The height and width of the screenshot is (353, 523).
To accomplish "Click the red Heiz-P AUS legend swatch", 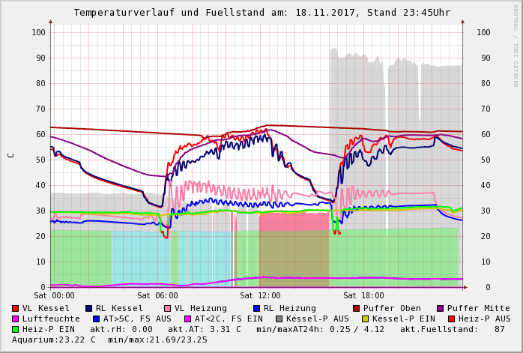I will [451, 319].
